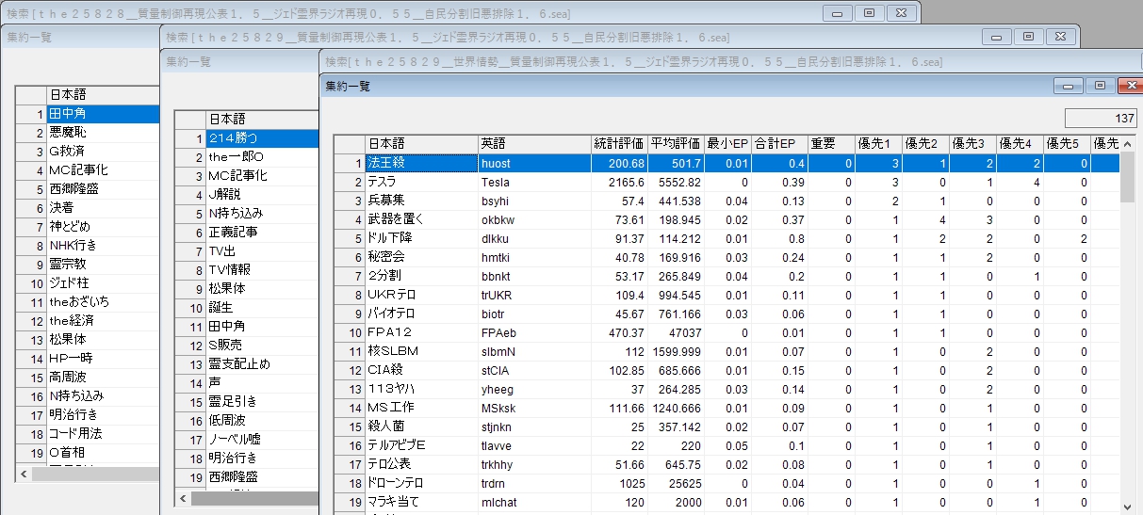Sort by the 英語 column header
1143x515 pixels.
click(533, 144)
